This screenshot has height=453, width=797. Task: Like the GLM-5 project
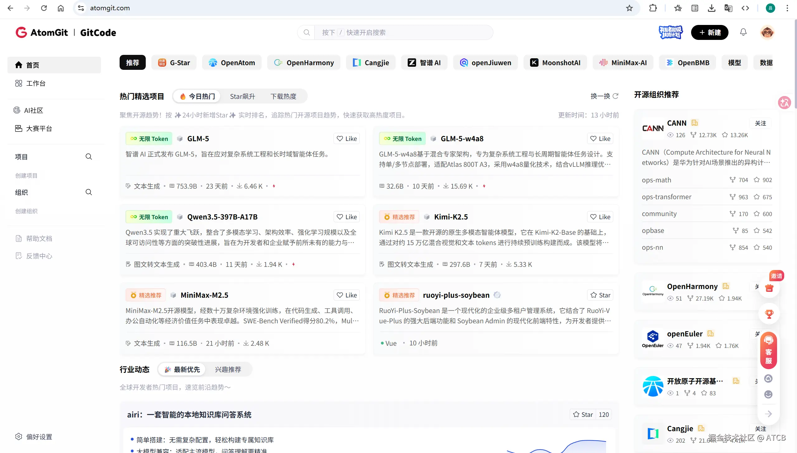pyautogui.click(x=346, y=139)
